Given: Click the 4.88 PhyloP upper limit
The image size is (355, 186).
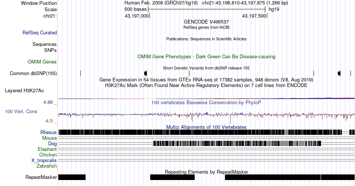Looking at the screenshot, I should pyautogui.click(x=48, y=102).
